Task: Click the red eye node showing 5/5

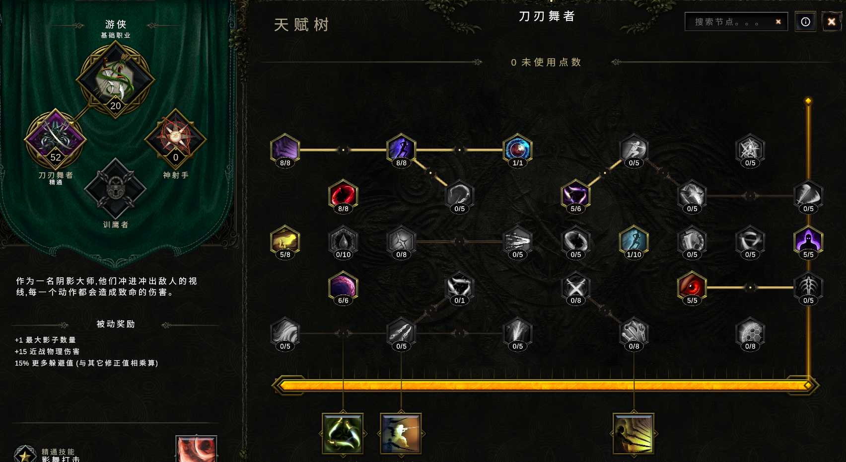Action: [692, 287]
